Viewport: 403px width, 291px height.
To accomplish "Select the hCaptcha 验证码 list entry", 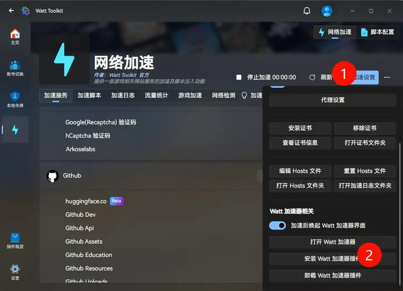I will click(x=87, y=135).
